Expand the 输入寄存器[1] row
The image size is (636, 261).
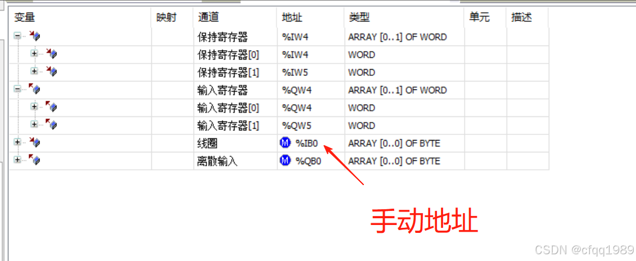tap(34, 124)
